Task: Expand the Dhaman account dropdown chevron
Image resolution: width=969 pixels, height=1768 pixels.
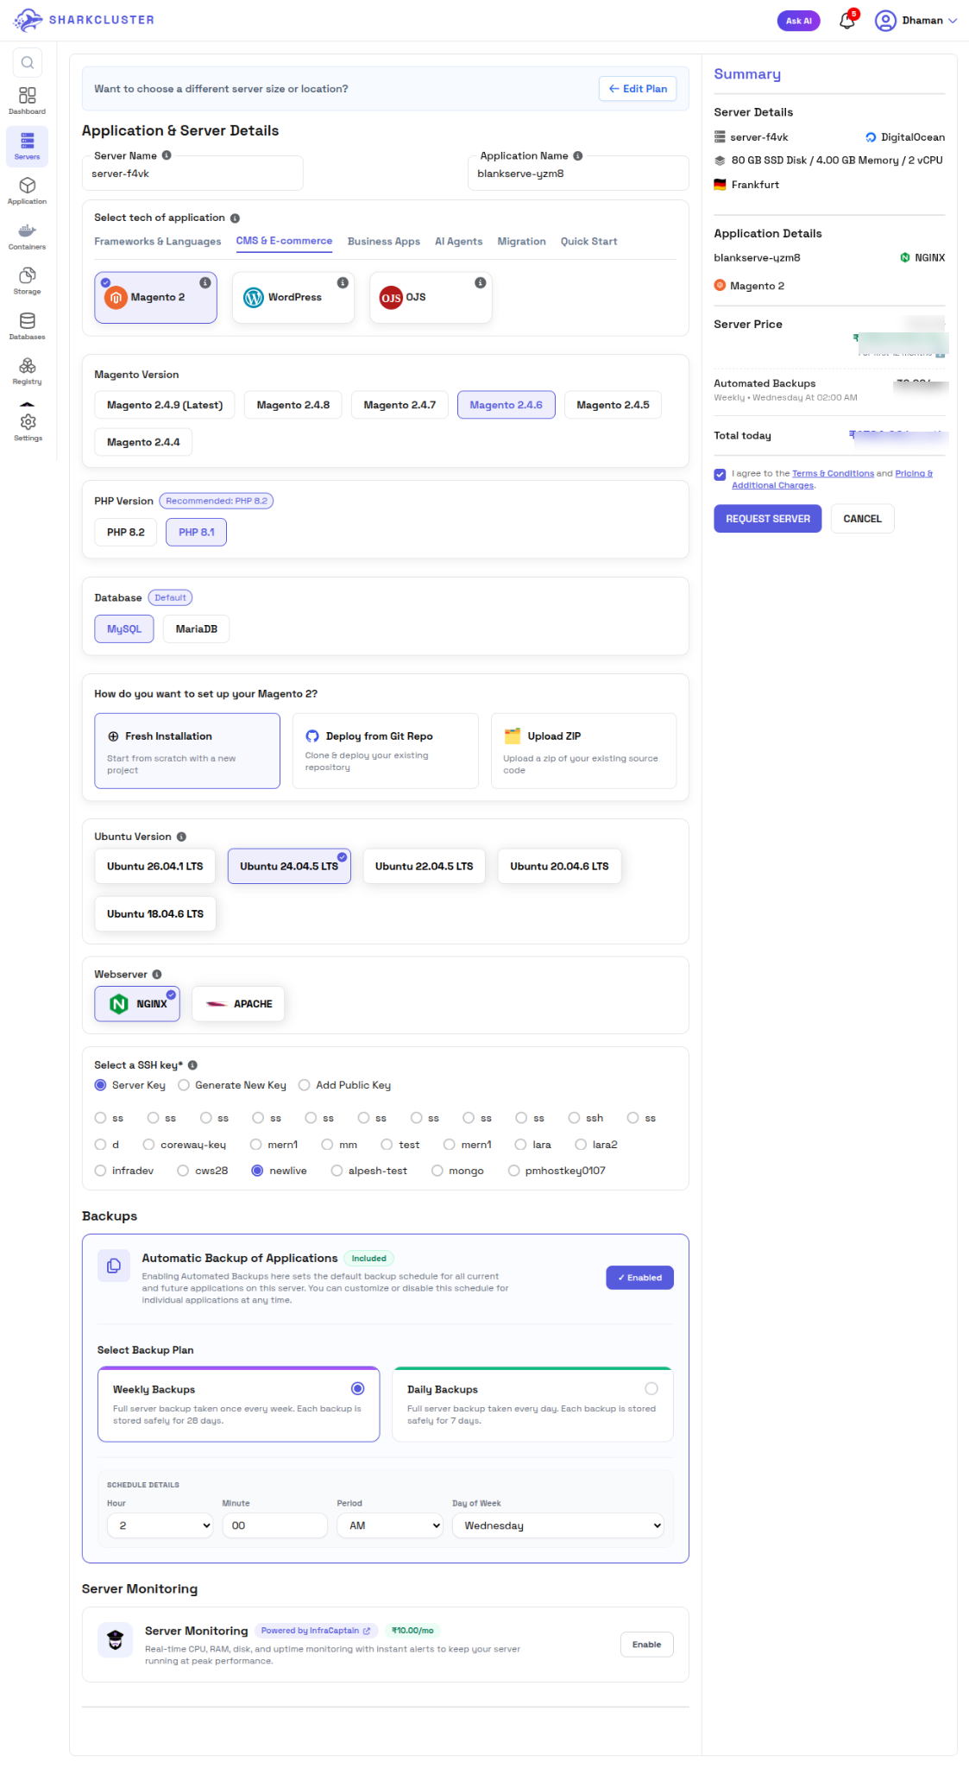Action: click(953, 21)
